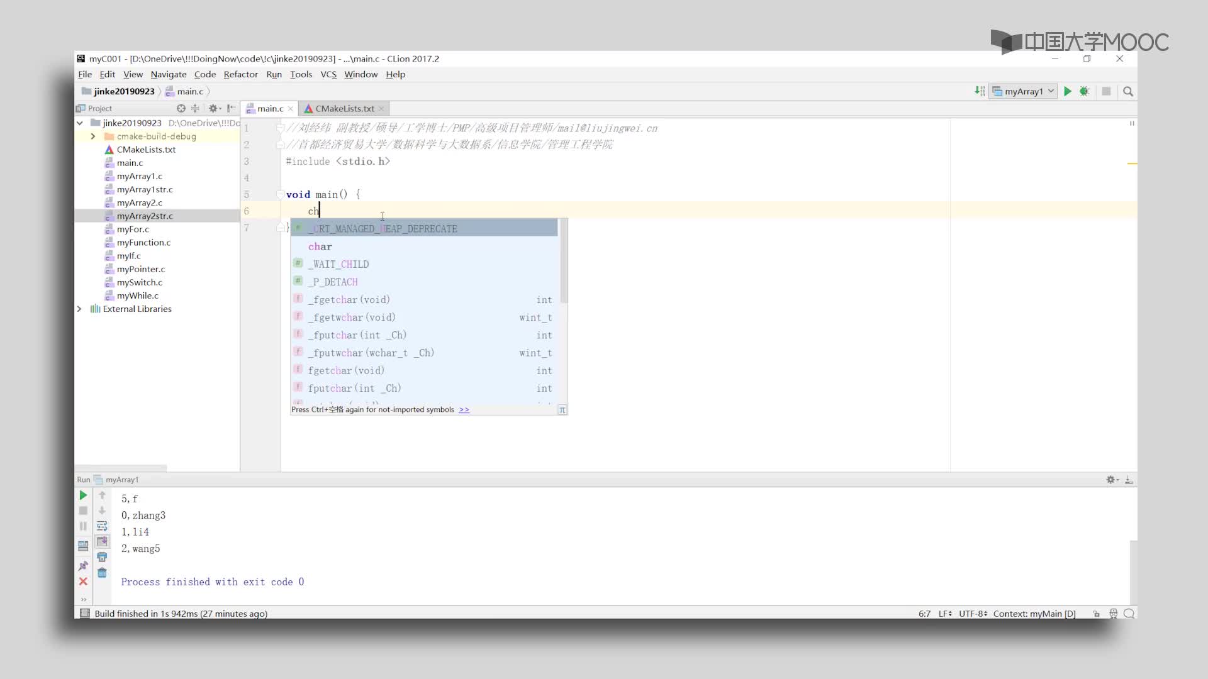Image resolution: width=1208 pixels, height=679 pixels.
Task: Click the LF line separator selector
Action: [x=945, y=614]
